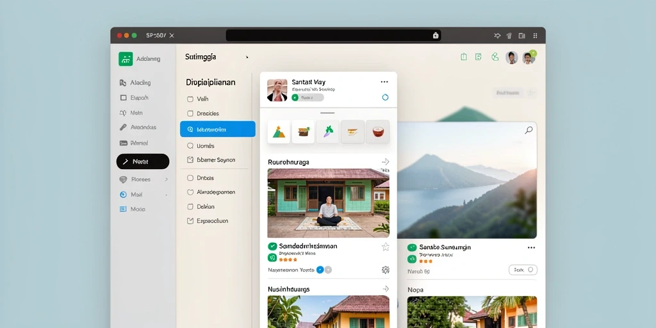
Task: Click the lock icon in address bar
Action: (435, 36)
